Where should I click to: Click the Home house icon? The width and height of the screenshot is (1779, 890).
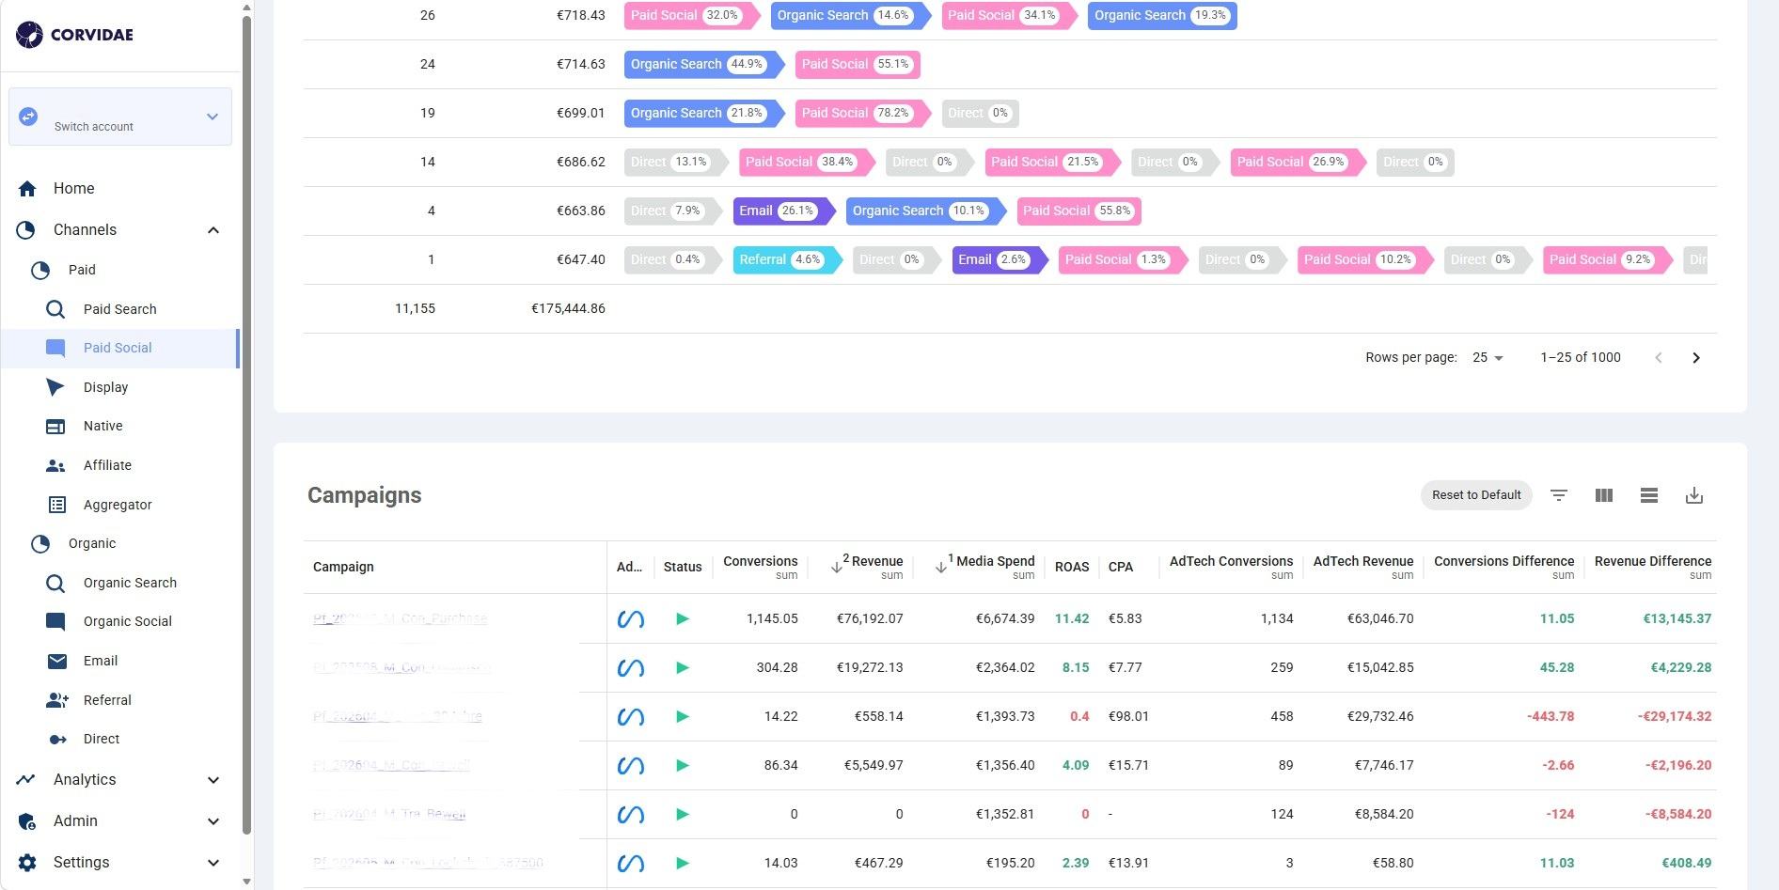[27, 189]
